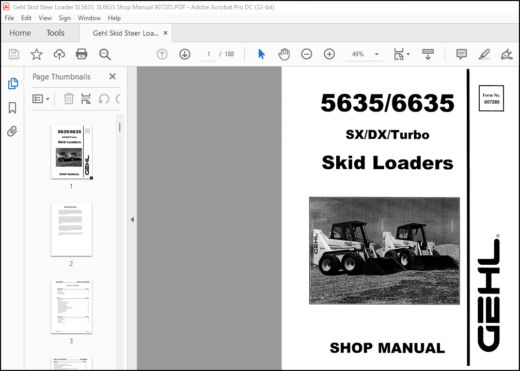
Task: Print the document with the printer icon
Action: click(x=82, y=54)
